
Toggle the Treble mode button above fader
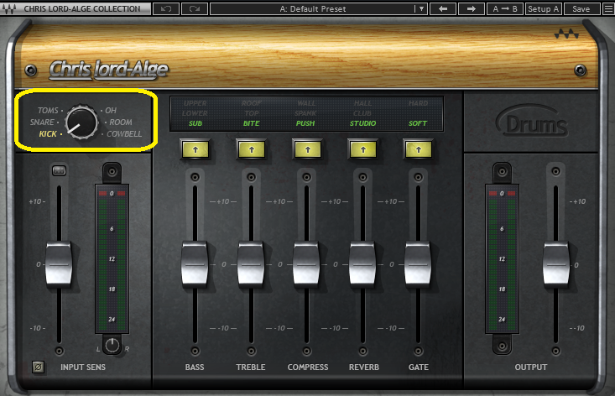coord(251,148)
